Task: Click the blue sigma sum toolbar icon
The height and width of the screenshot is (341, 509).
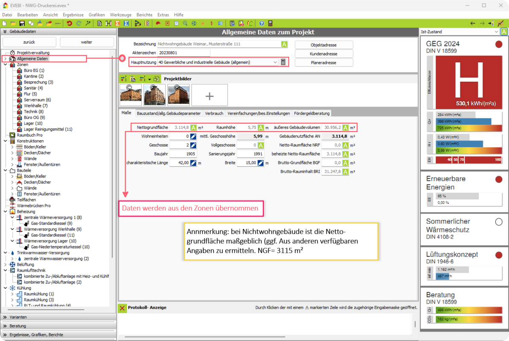Action: [127, 23]
